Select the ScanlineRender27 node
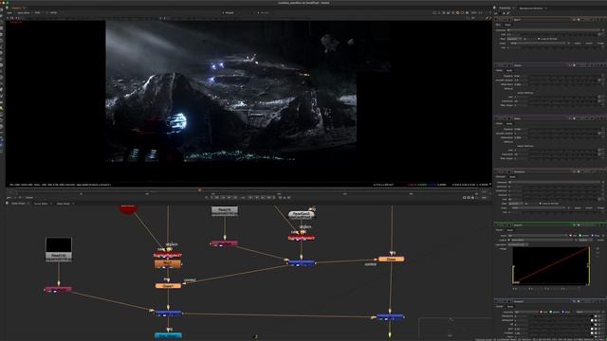The width and height of the screenshot is (607, 341). pos(168,256)
